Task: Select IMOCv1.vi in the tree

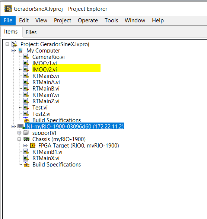Action: point(45,63)
